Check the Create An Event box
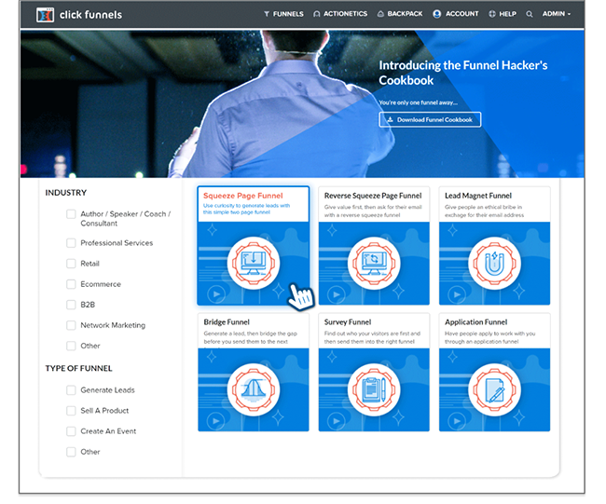Viewport: 606px width, 504px height. pyautogui.click(x=71, y=431)
